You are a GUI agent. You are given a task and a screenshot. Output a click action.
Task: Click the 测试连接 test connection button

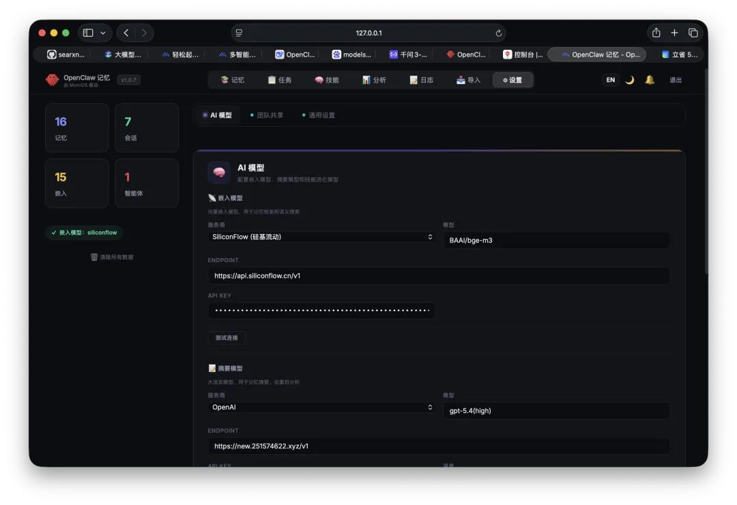(227, 338)
